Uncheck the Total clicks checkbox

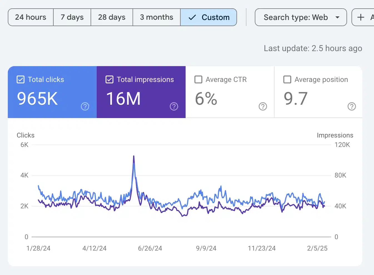21,79
